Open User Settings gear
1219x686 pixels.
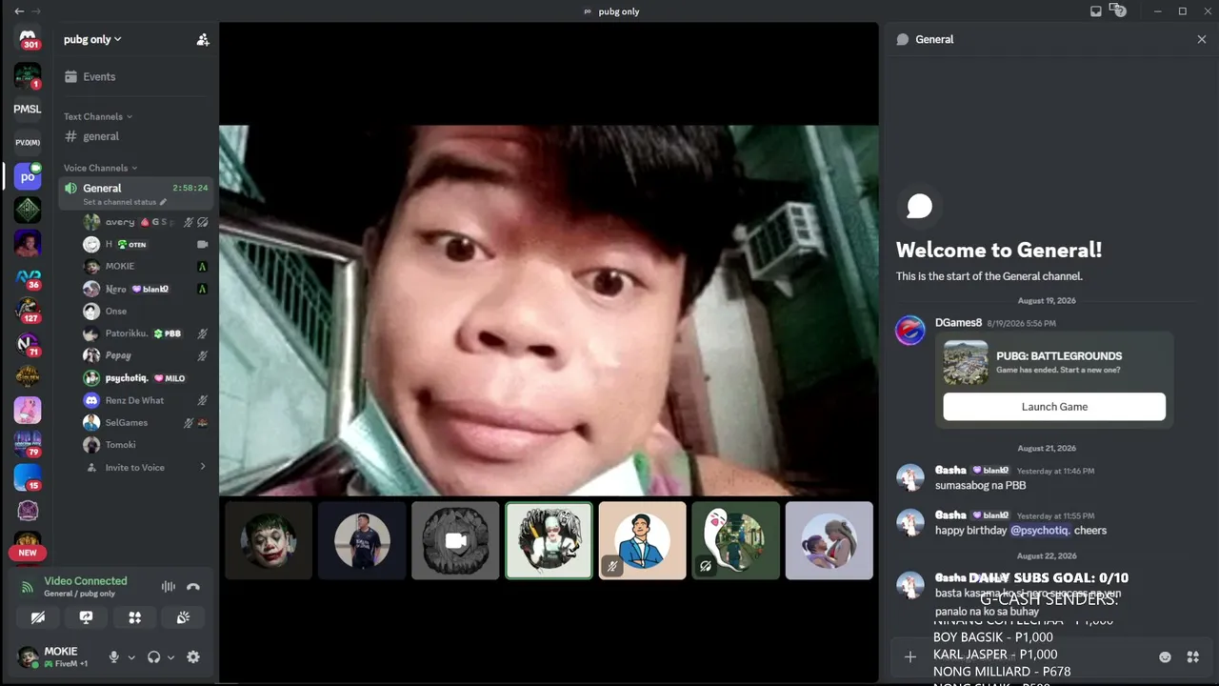193,656
